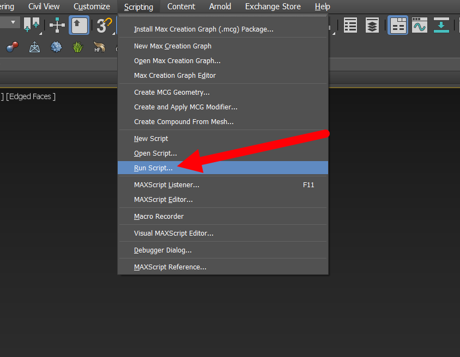Open the Help menu
460x357 pixels.
click(x=323, y=7)
